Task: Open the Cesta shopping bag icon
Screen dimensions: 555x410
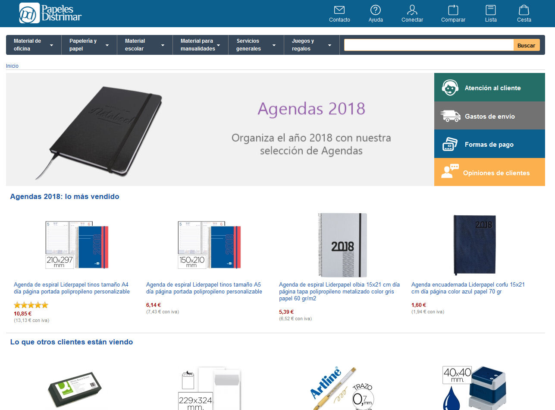Action: coord(524,10)
